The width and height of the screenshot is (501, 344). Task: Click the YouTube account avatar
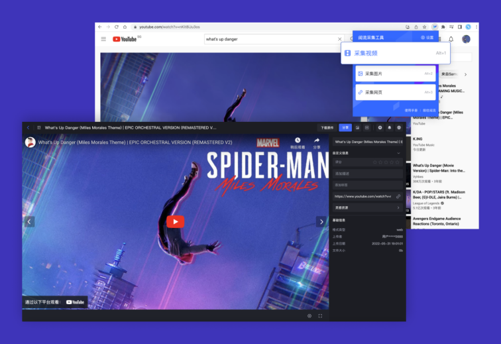[x=466, y=39]
